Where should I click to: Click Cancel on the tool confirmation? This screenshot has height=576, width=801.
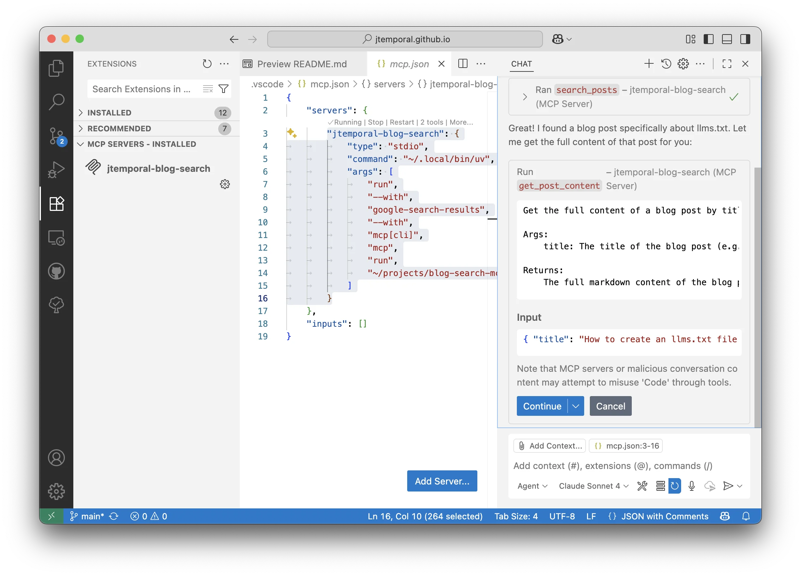pyautogui.click(x=610, y=406)
